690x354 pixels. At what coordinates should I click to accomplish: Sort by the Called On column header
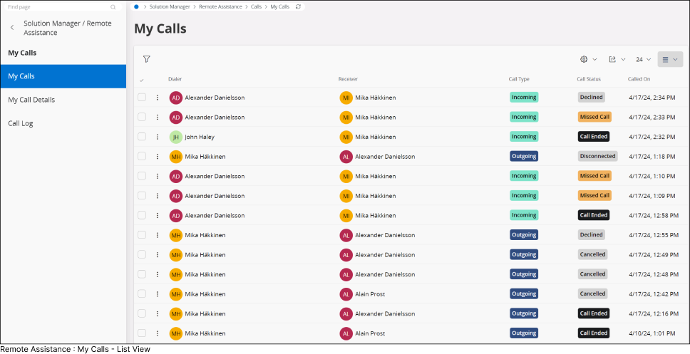pos(639,80)
